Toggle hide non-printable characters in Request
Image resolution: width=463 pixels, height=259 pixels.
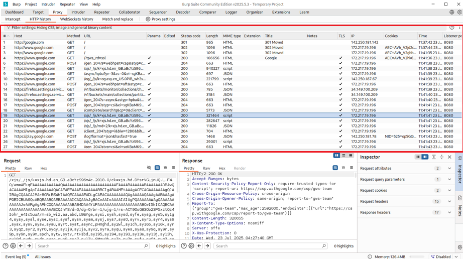tap(149, 168)
